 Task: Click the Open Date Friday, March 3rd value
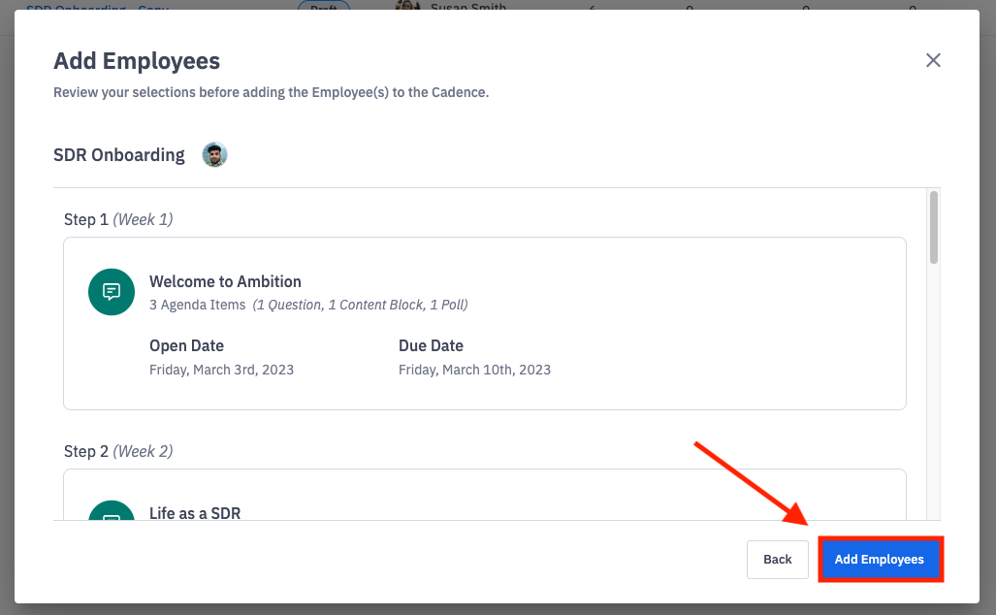[221, 370]
